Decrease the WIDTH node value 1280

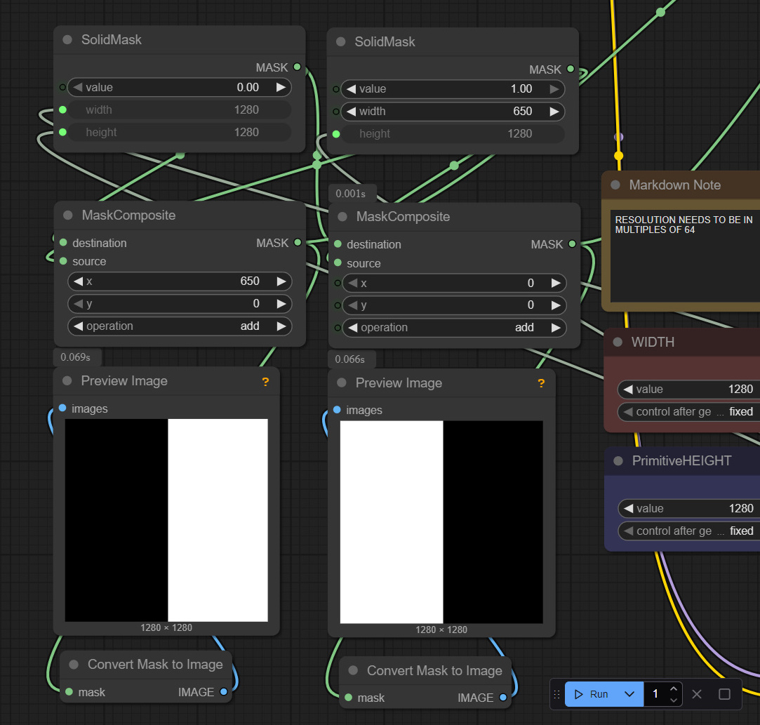[x=628, y=389]
